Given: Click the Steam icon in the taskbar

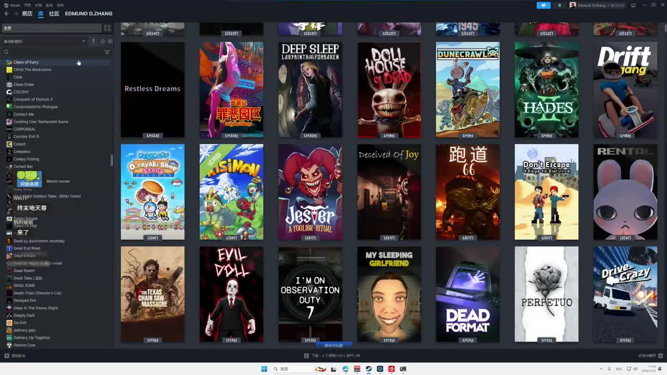Looking at the screenshot, I should [x=368, y=369].
